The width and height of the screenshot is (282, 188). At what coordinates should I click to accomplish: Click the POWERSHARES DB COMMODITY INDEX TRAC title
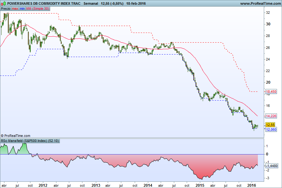(x=44, y=3)
